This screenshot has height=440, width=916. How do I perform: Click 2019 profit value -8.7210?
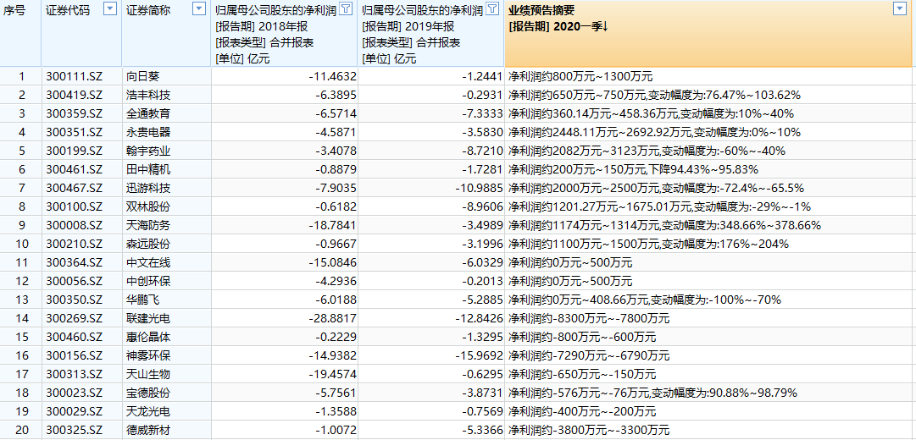pos(482,151)
